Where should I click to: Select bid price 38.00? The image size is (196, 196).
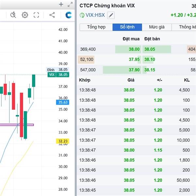(x=134, y=49)
